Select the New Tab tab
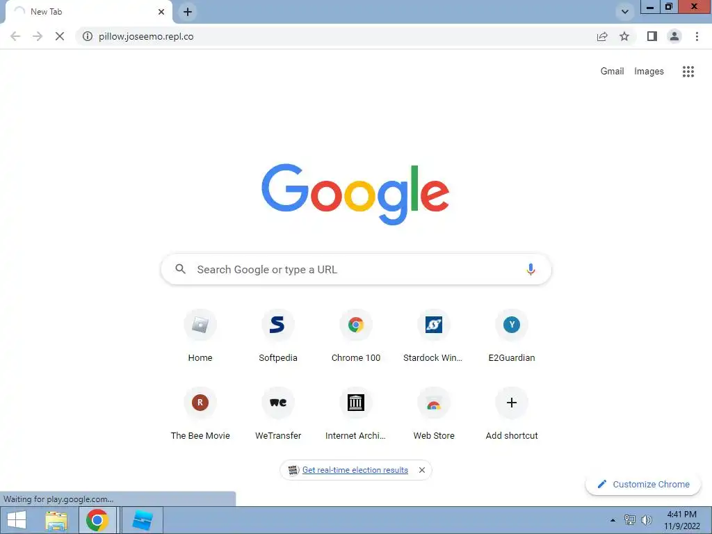Image resolution: width=712 pixels, height=534 pixels. pyautogui.click(x=88, y=12)
